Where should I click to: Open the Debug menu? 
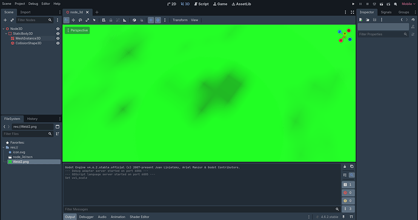[33, 4]
